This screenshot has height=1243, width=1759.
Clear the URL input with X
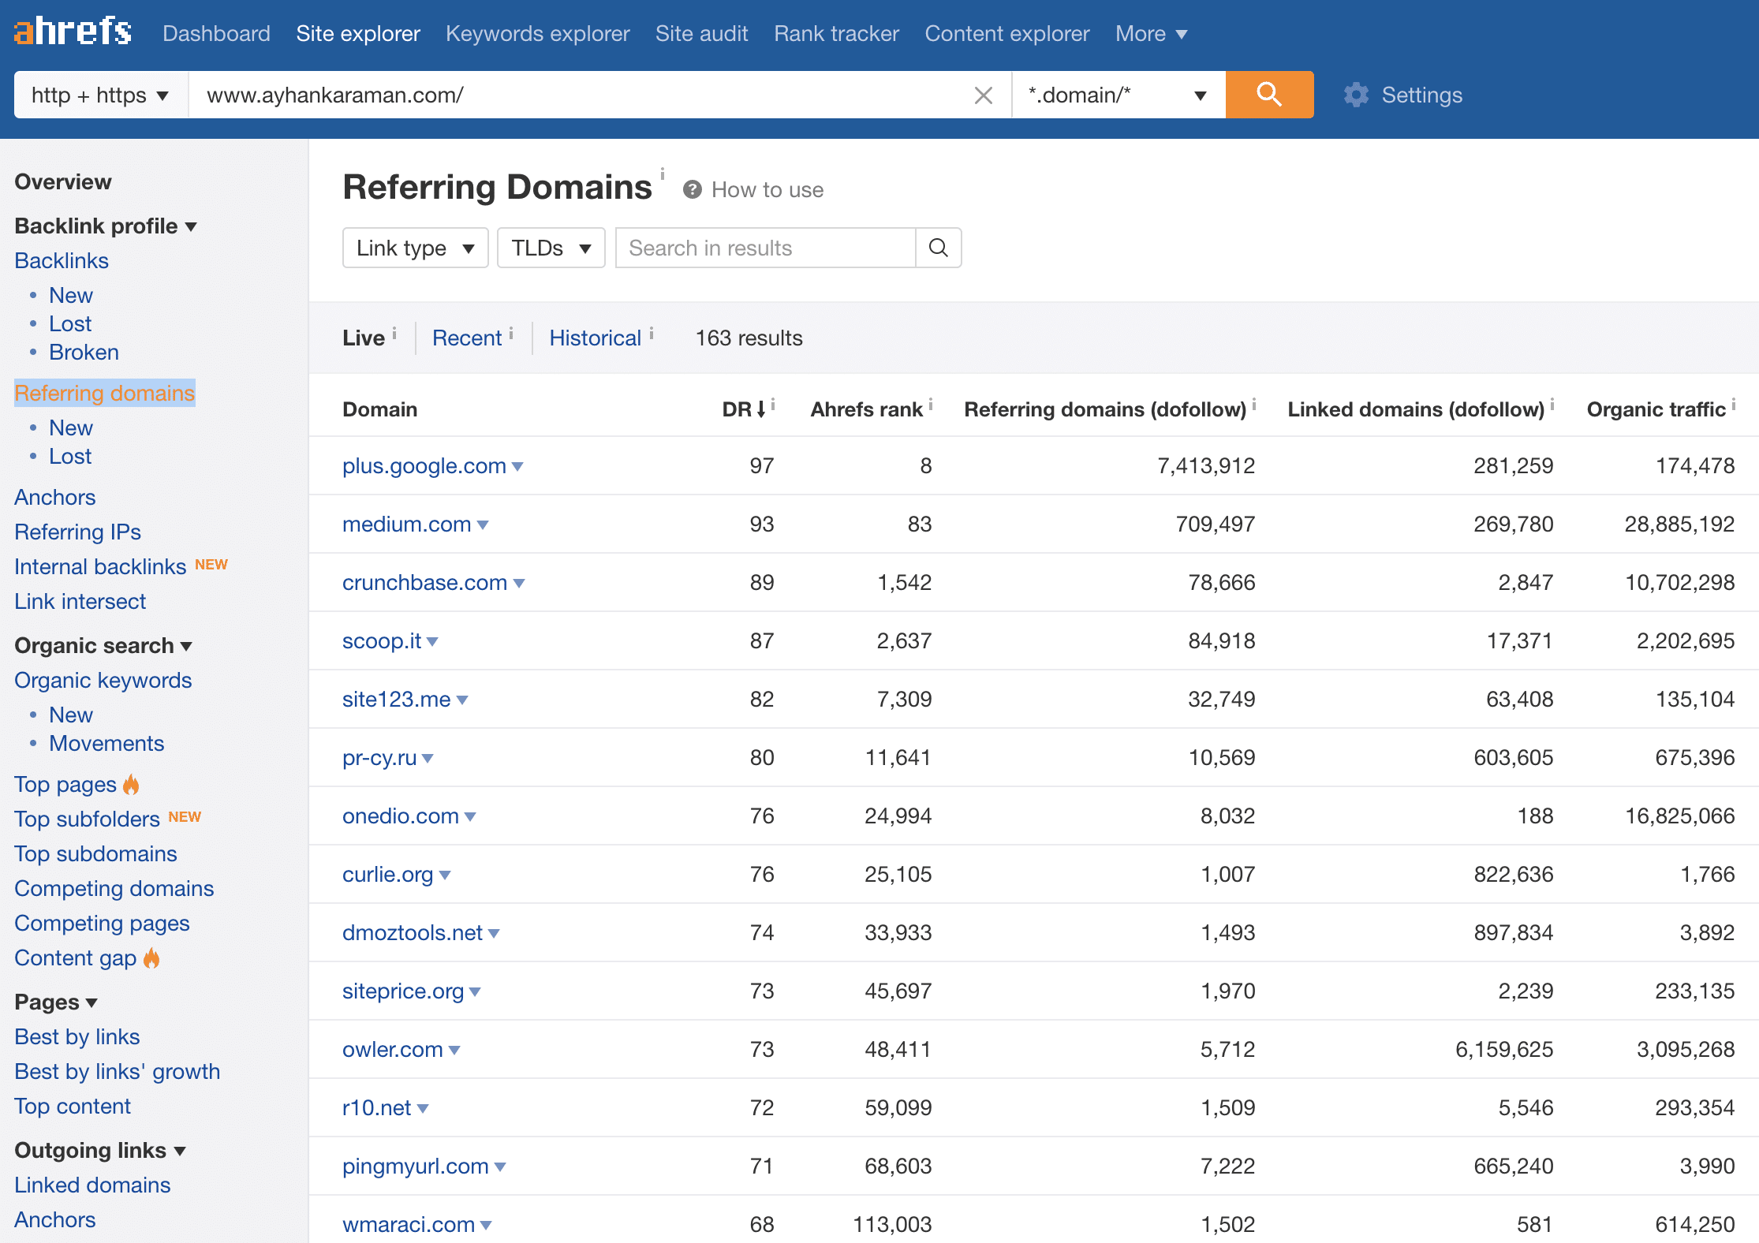(983, 95)
